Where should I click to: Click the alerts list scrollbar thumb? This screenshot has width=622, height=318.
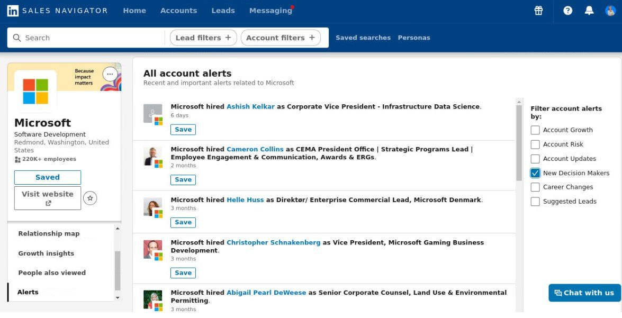(x=519, y=143)
